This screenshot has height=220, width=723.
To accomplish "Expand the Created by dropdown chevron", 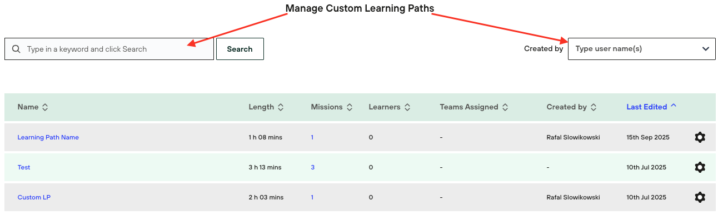I will 706,49.
